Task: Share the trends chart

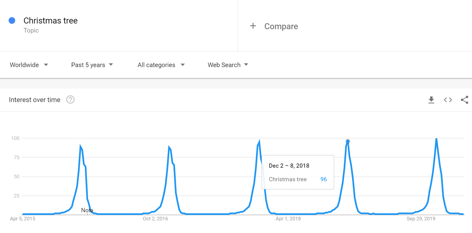Action: click(x=464, y=100)
